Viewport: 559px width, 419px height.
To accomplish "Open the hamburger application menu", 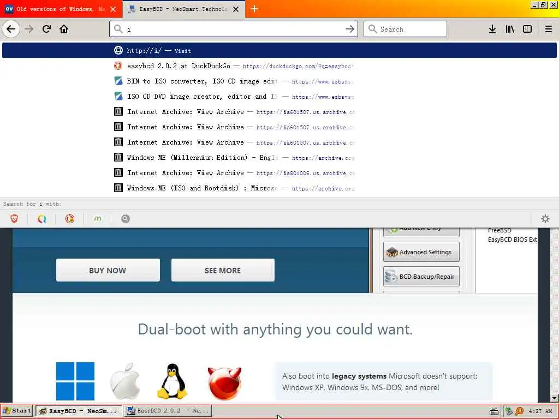I will [549, 29].
